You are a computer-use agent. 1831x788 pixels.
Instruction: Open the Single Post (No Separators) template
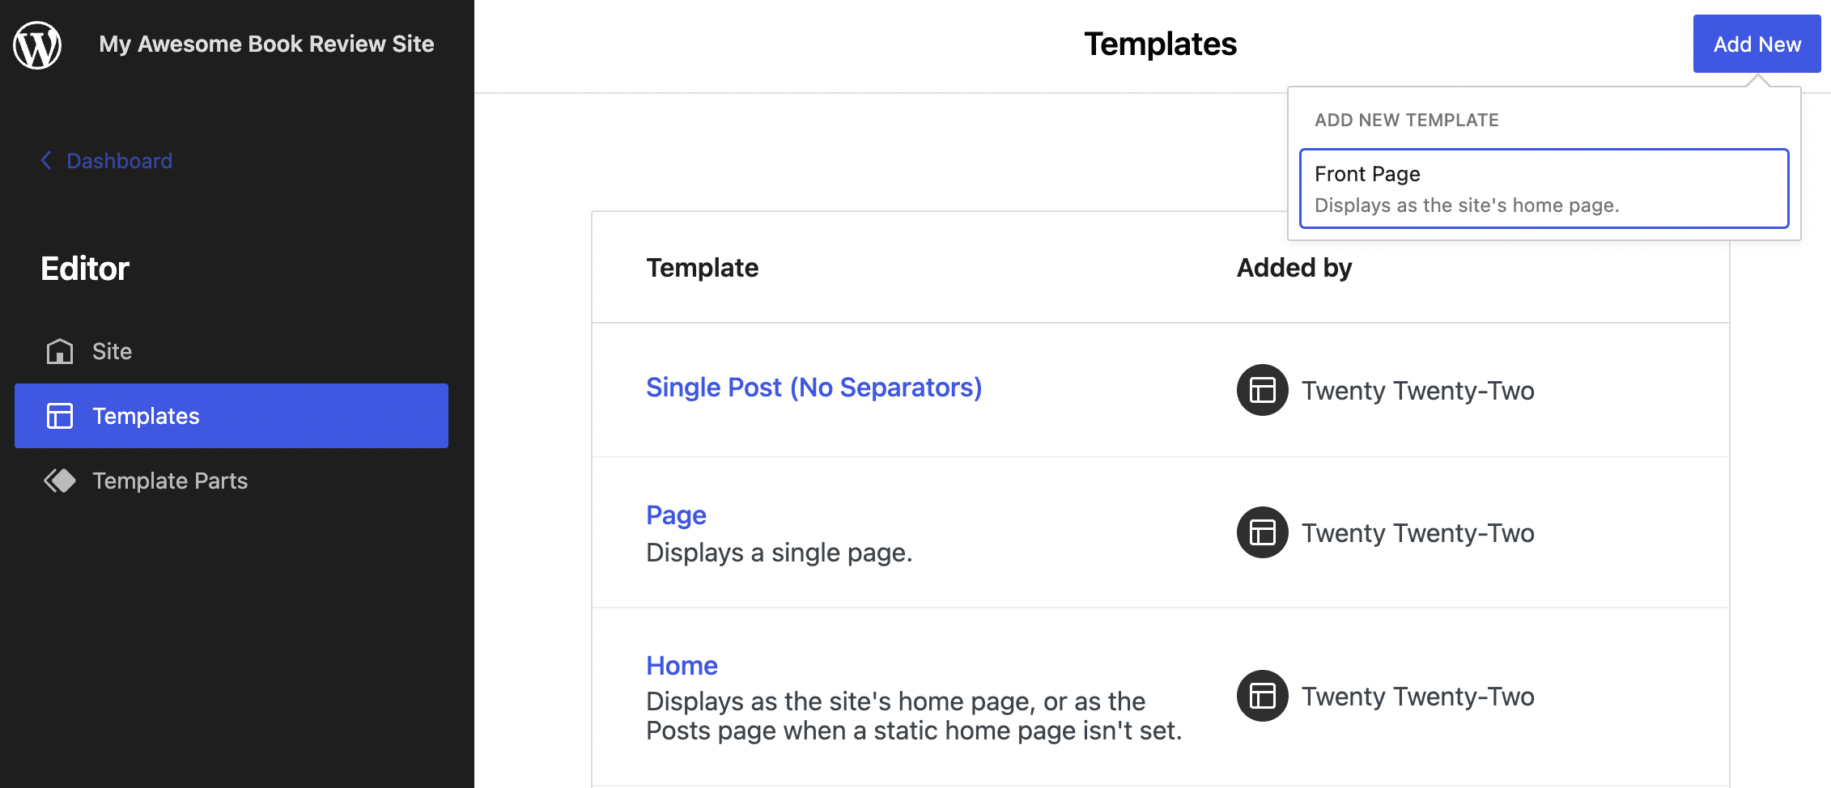pos(814,388)
